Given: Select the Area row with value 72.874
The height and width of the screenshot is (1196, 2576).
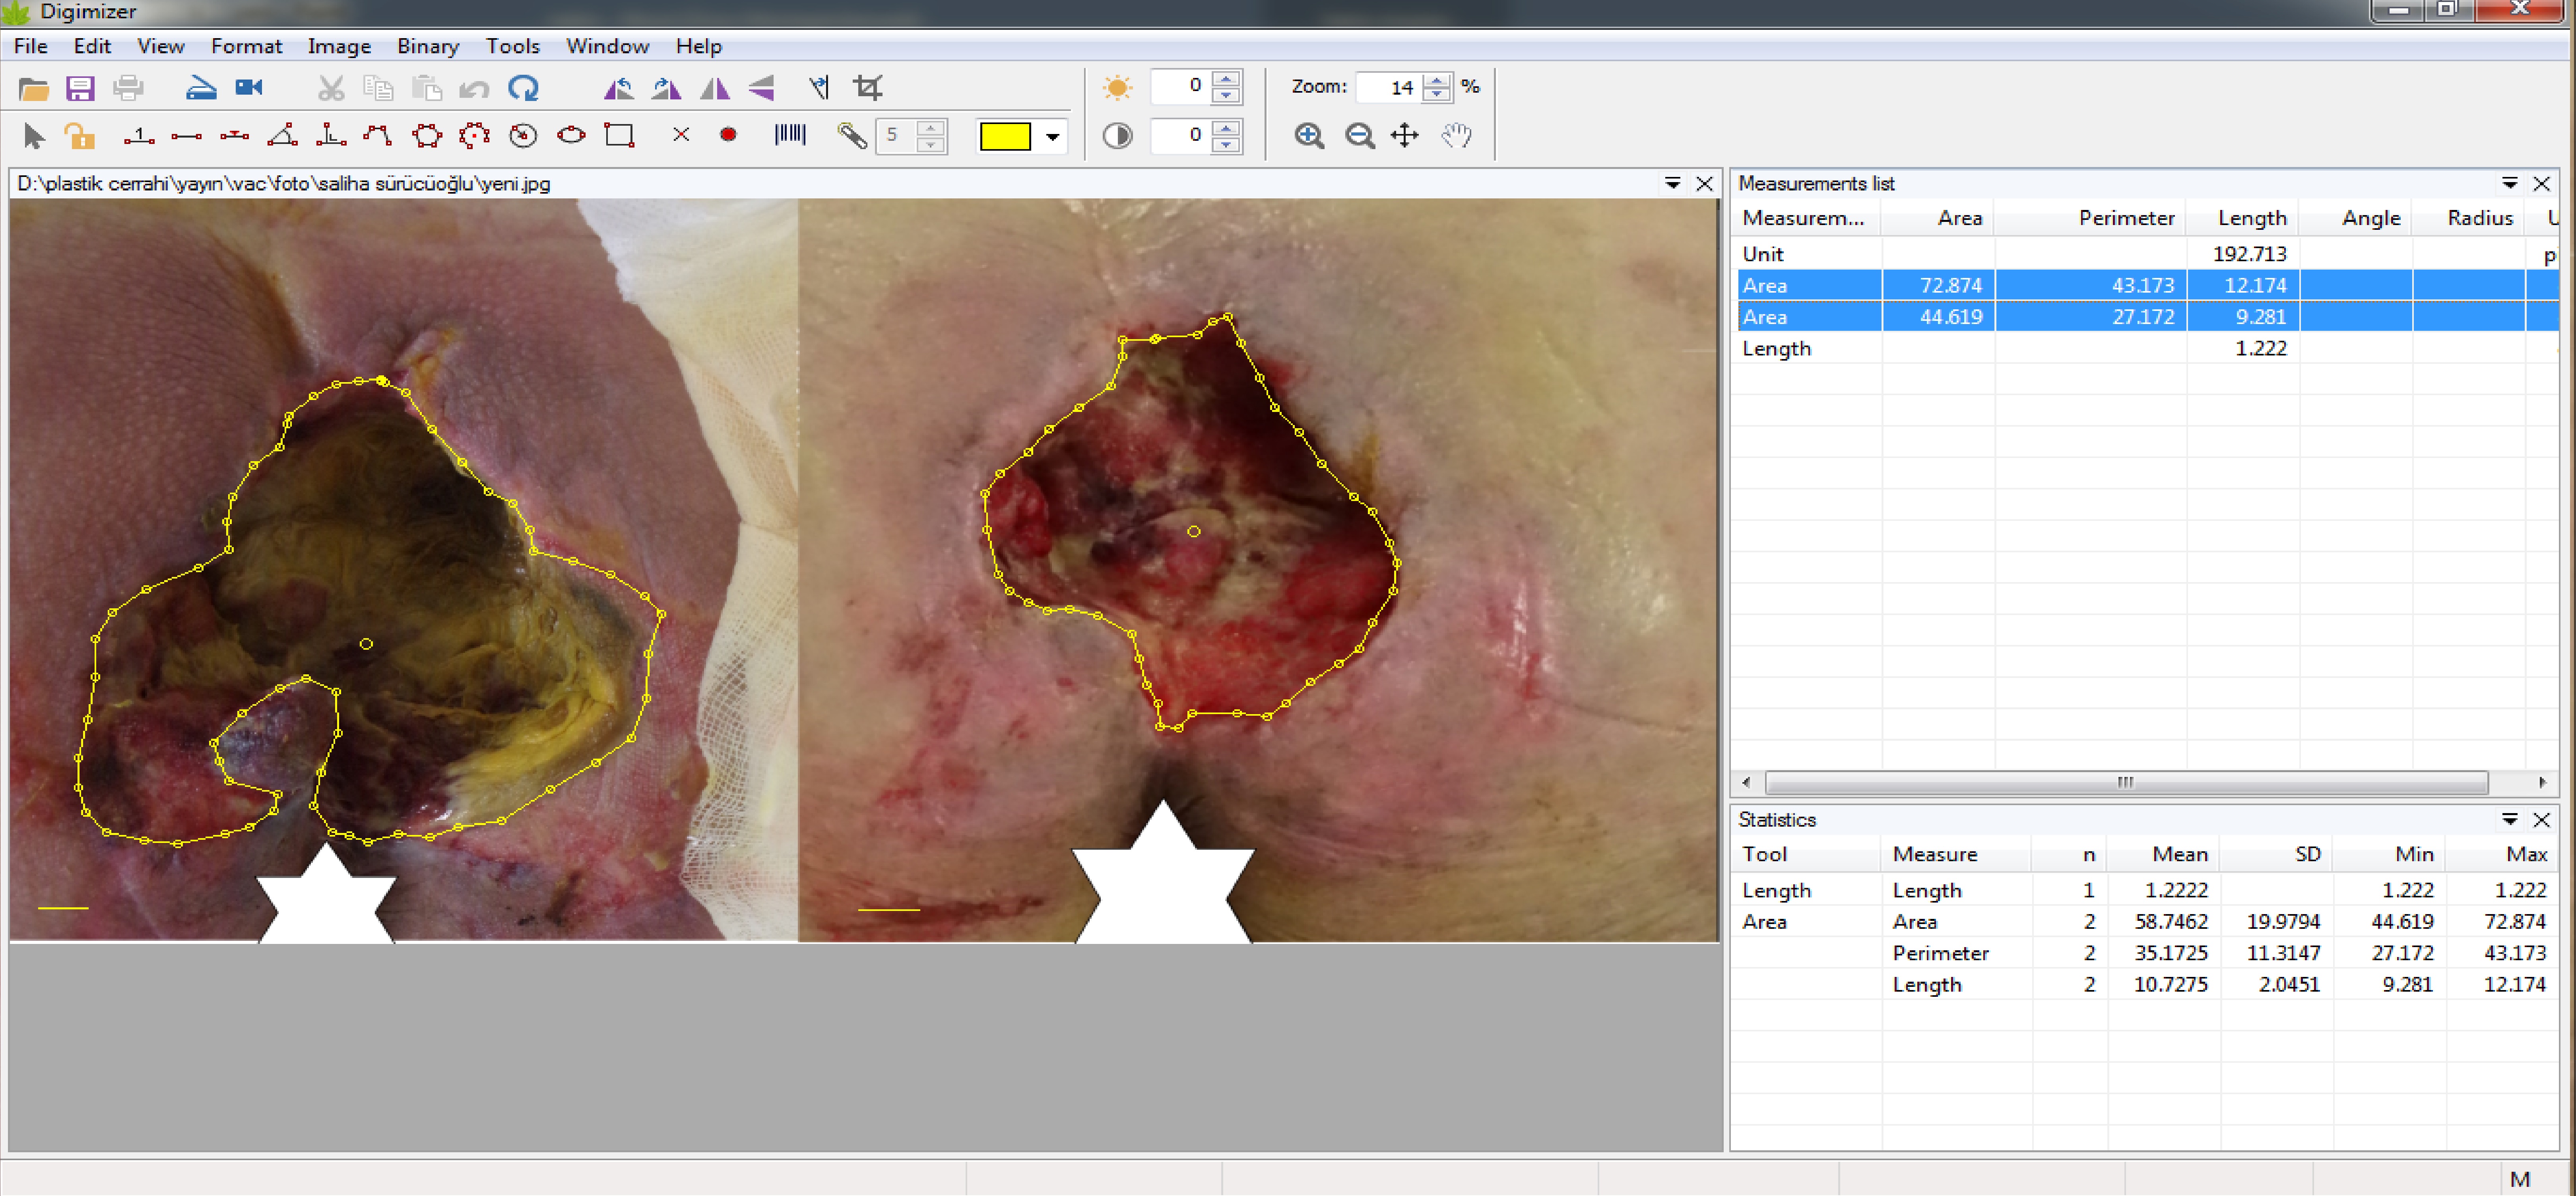Looking at the screenshot, I should (x=2147, y=285).
